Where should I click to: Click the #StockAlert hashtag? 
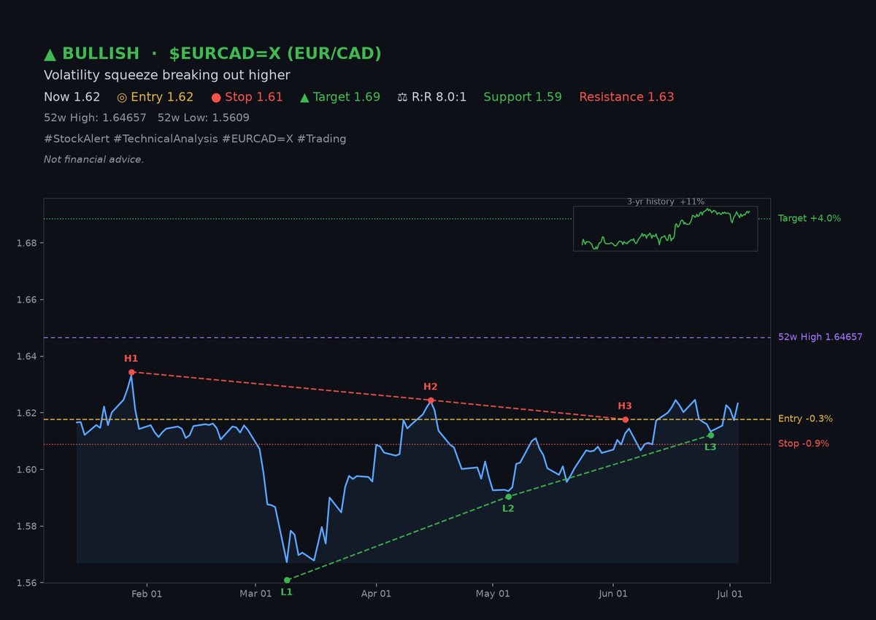(77, 139)
